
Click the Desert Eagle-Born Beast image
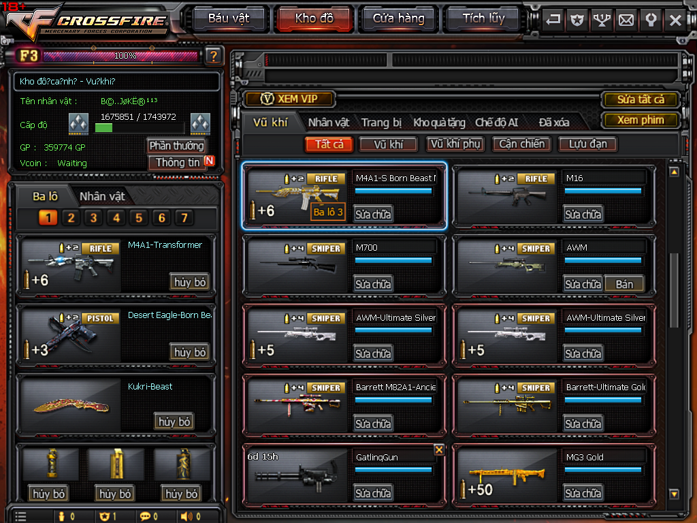click(x=71, y=336)
